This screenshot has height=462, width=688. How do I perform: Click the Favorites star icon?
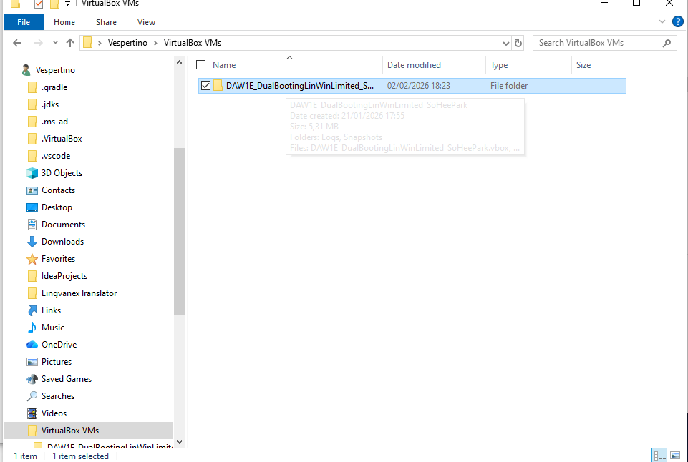tap(32, 259)
